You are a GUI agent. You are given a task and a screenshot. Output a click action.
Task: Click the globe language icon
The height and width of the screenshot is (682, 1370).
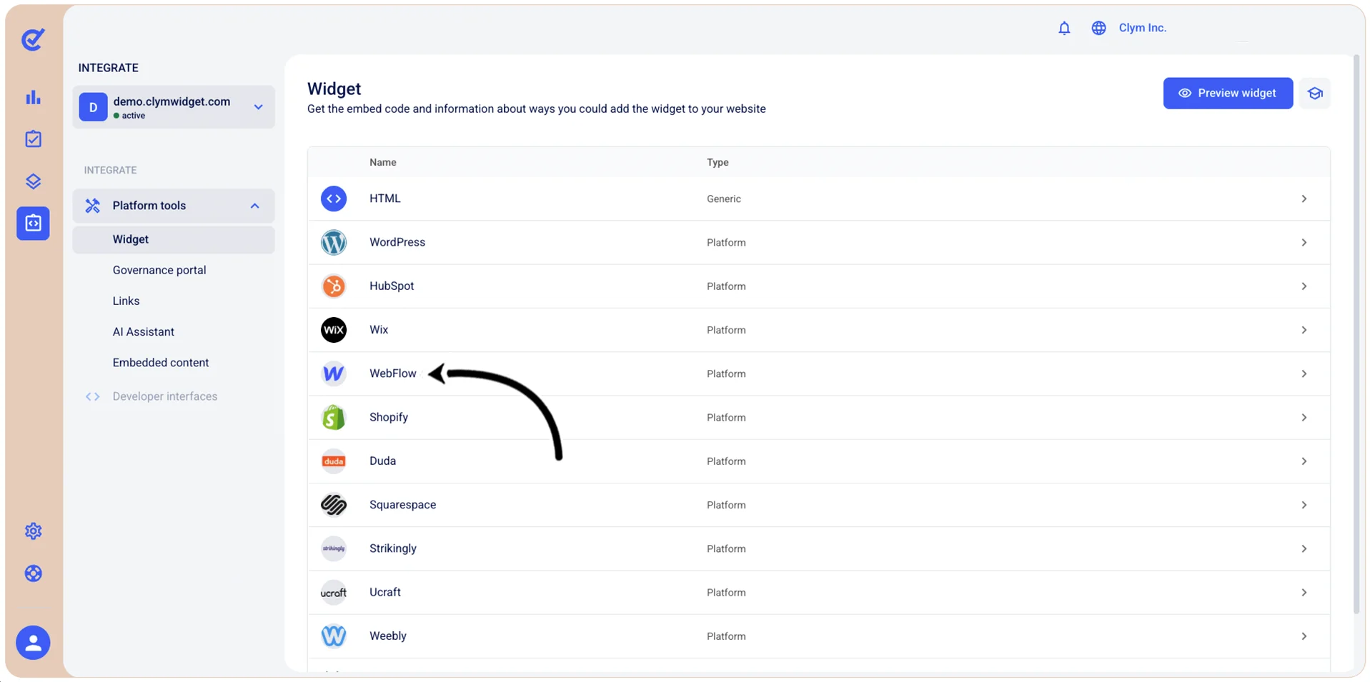click(x=1098, y=28)
